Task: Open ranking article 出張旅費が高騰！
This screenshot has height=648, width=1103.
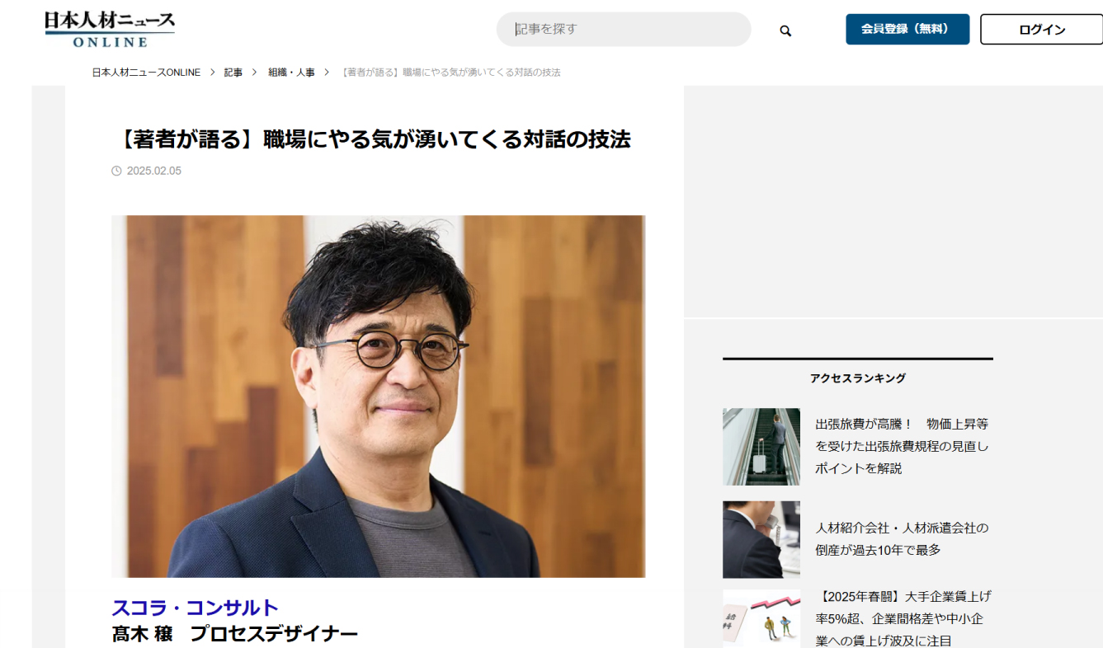Action: coord(902,446)
